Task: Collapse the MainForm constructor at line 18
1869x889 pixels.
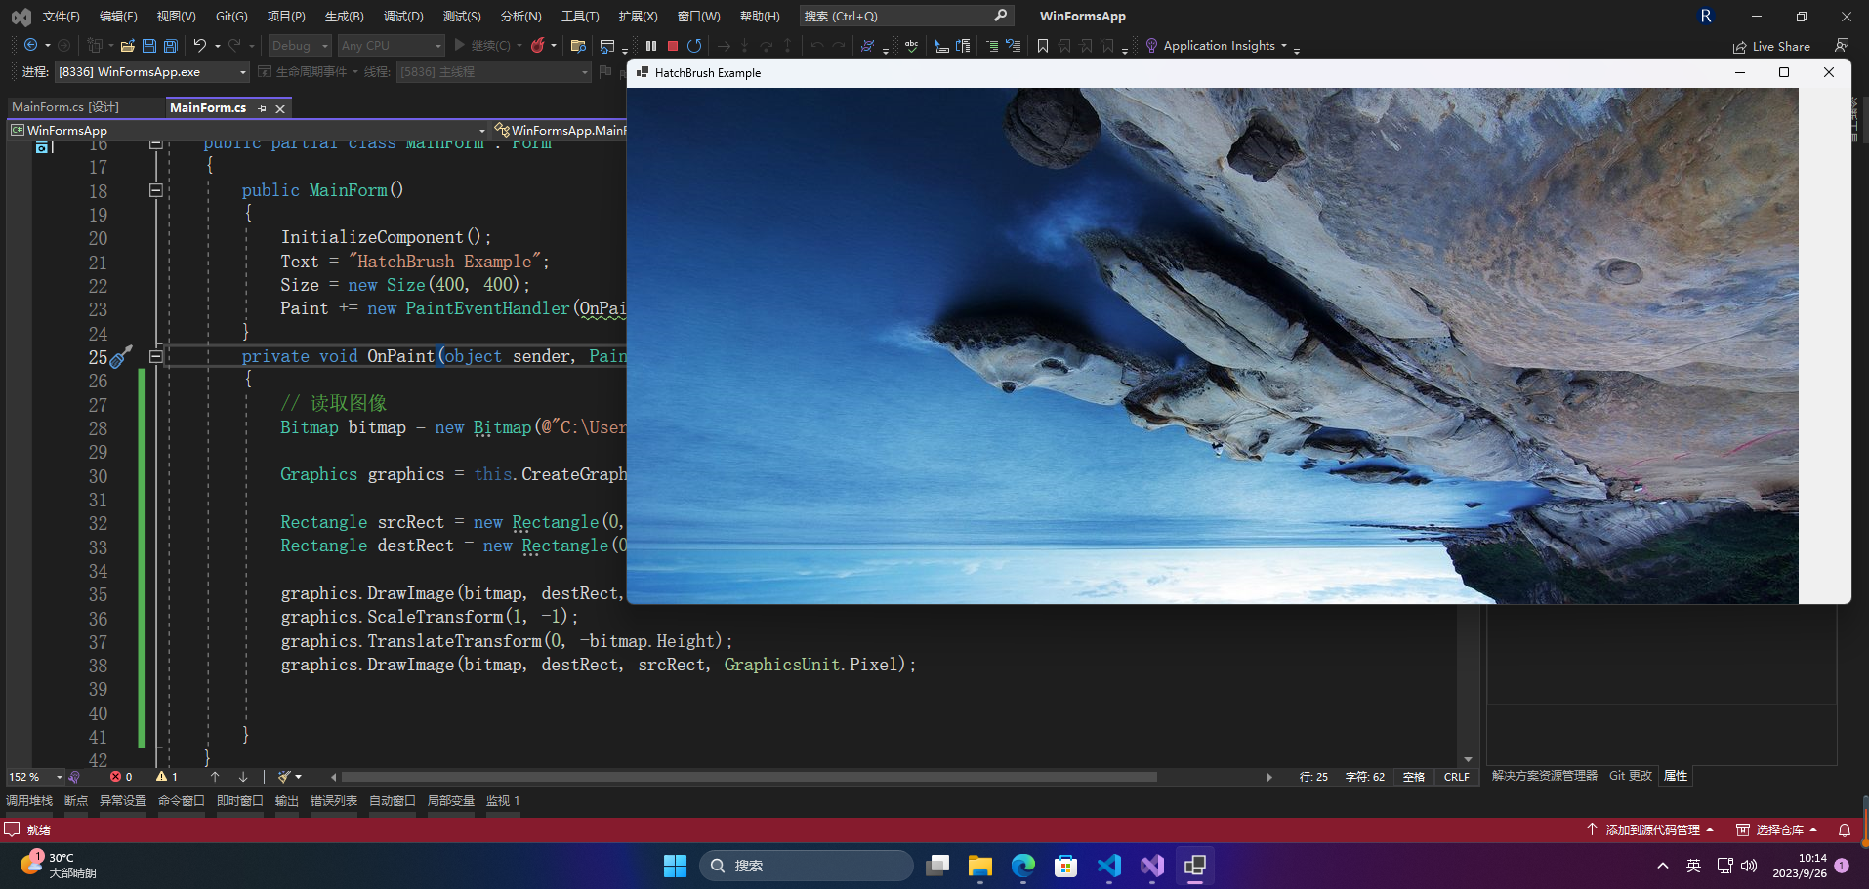Action: point(155,190)
